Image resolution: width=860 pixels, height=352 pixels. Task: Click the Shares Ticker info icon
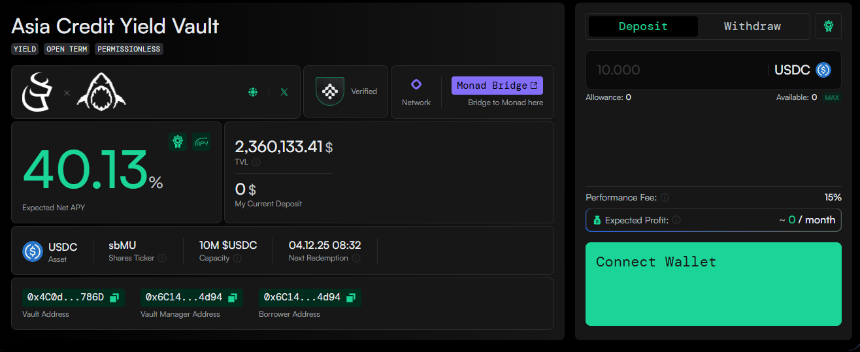point(162,258)
